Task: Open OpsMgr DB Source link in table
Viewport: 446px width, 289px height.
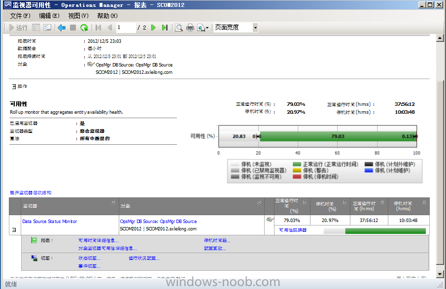Action: tap(158, 222)
